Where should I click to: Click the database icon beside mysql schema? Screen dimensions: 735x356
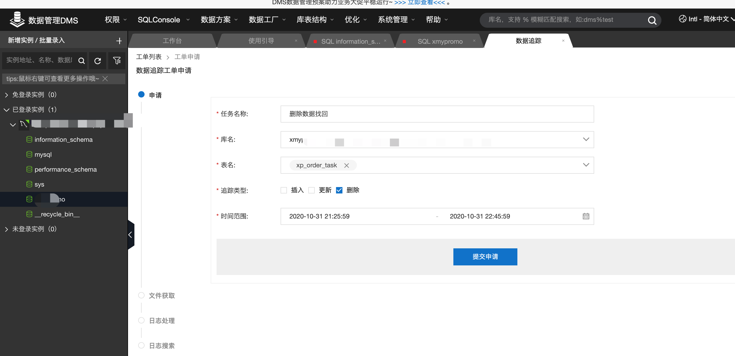click(29, 154)
